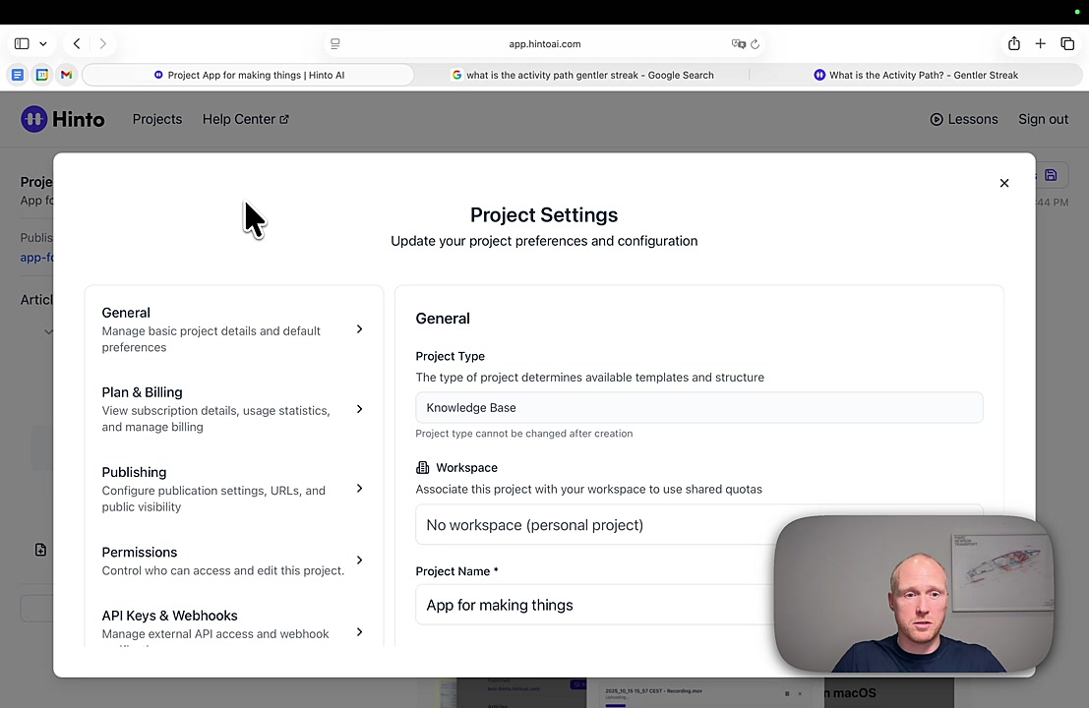Open the Gmail favorites icon
Image resolution: width=1089 pixels, height=708 pixels.
[66, 75]
